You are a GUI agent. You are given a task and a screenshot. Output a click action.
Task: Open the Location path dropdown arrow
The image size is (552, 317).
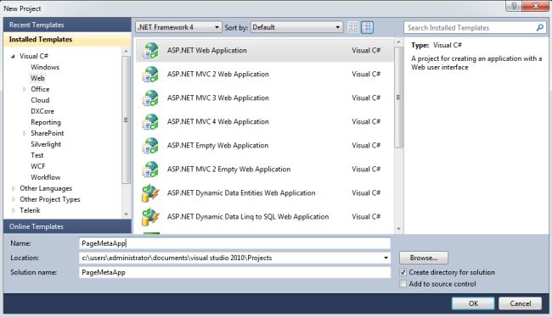[x=386, y=258]
